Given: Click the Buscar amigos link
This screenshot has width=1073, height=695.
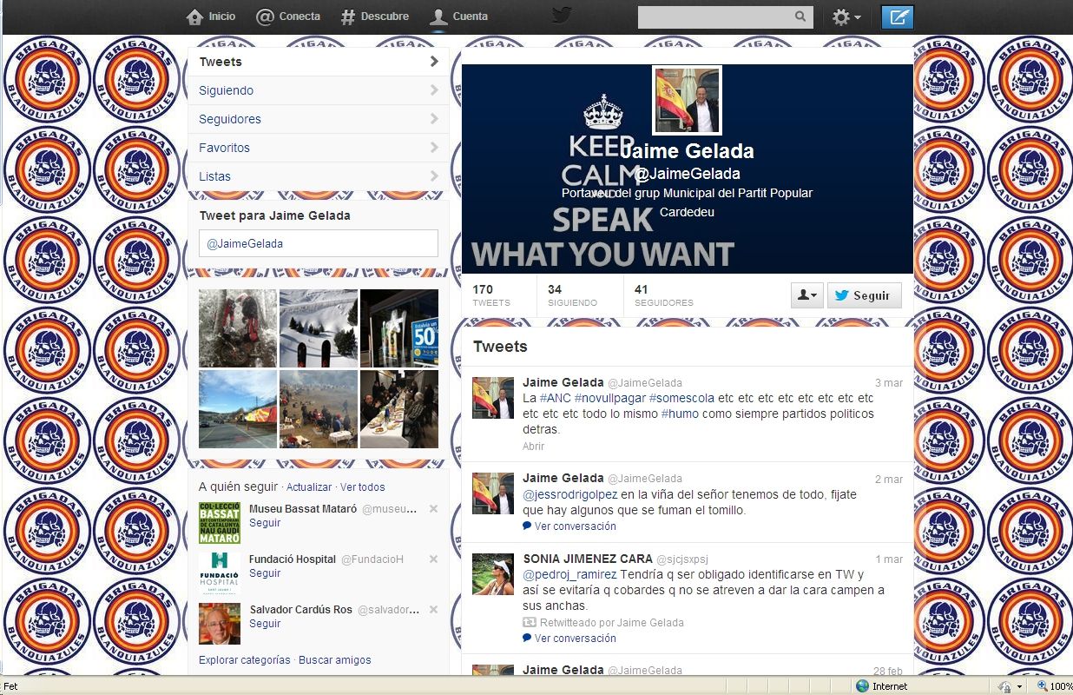Looking at the screenshot, I should [335, 660].
